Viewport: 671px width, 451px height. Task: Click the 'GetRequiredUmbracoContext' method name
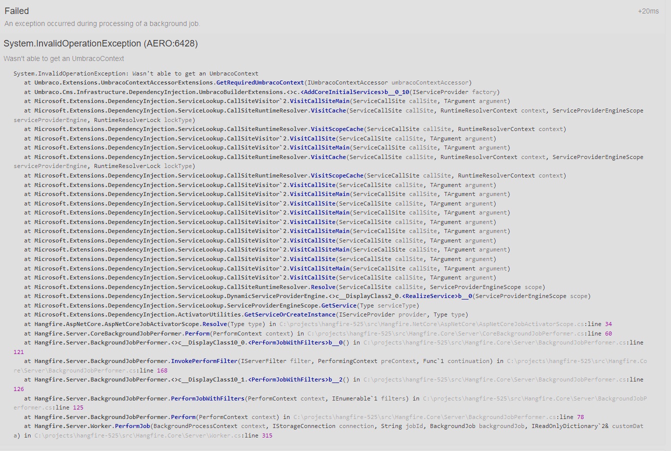pos(260,82)
